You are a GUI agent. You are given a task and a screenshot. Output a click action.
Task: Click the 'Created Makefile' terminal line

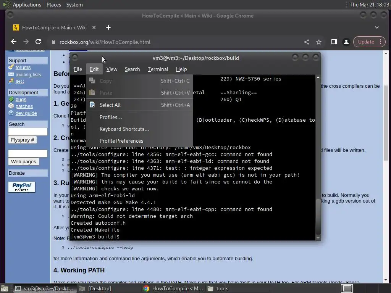tap(95, 230)
